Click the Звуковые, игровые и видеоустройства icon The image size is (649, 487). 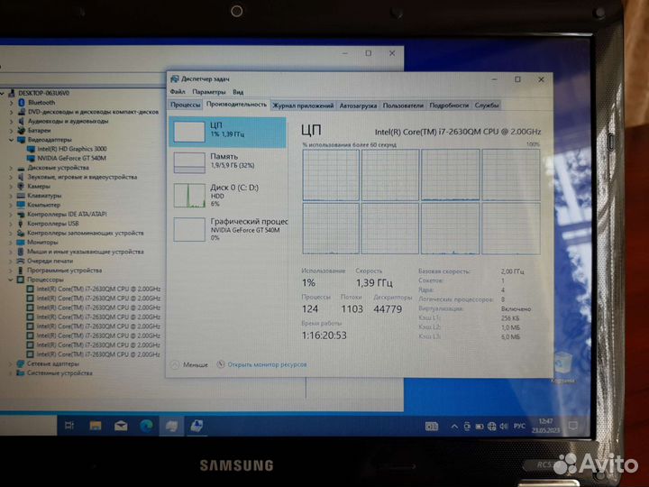point(21,177)
